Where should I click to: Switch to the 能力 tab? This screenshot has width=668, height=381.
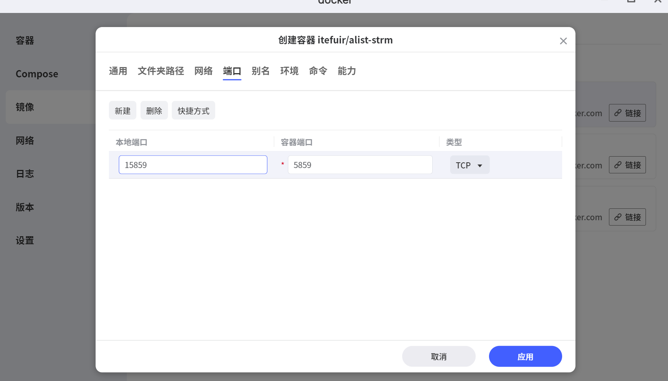(x=347, y=71)
